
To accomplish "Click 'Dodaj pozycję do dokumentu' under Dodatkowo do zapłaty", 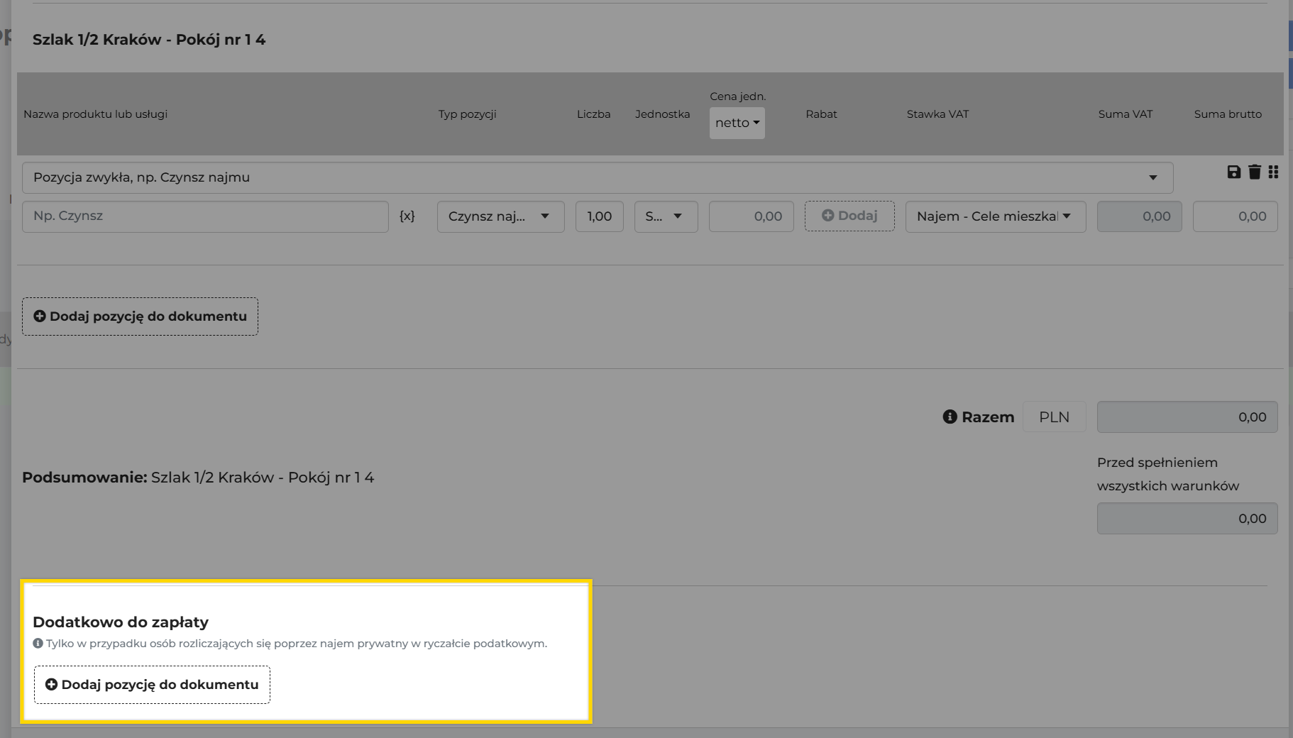I will pos(152,685).
